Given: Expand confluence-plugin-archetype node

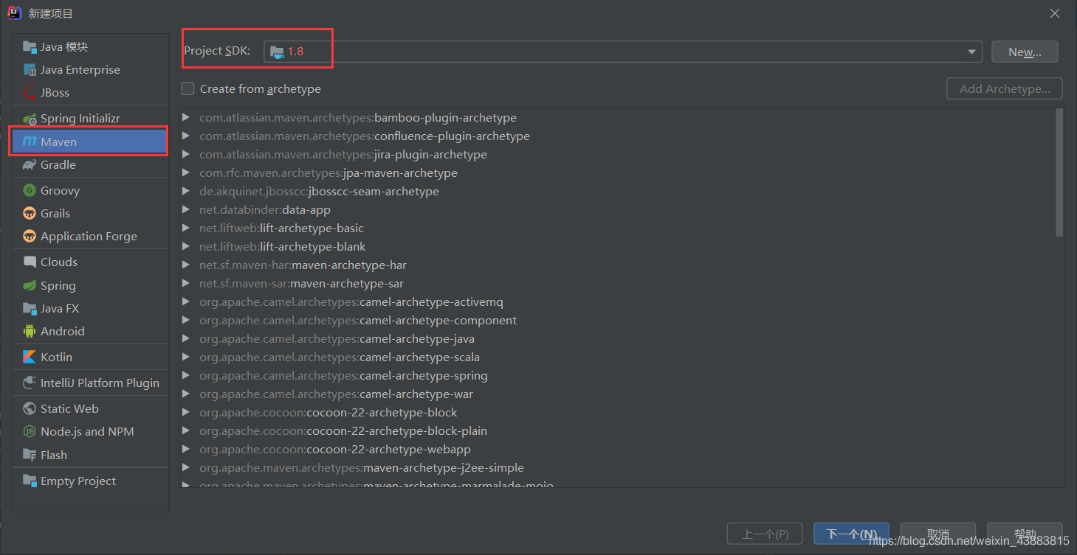Looking at the screenshot, I should click(186, 136).
